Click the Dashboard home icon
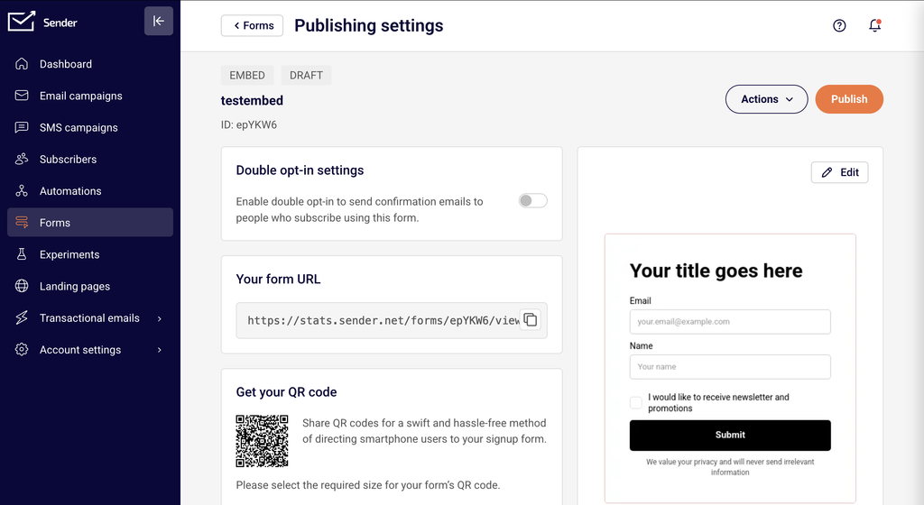 click(x=22, y=63)
